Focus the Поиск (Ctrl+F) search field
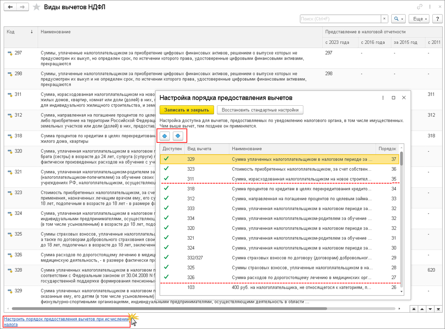445x329 pixels. pos(340,19)
